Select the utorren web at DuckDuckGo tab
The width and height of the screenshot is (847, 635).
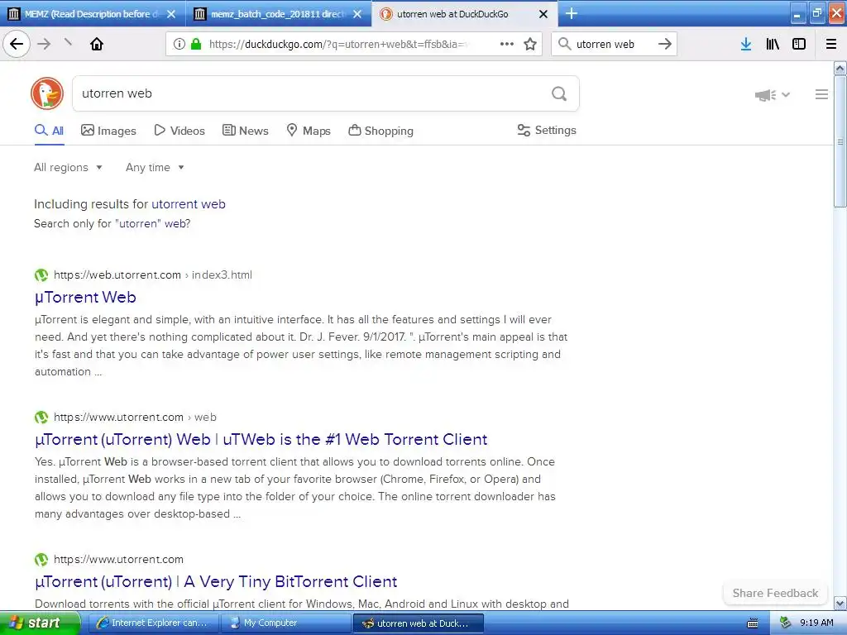465,14
